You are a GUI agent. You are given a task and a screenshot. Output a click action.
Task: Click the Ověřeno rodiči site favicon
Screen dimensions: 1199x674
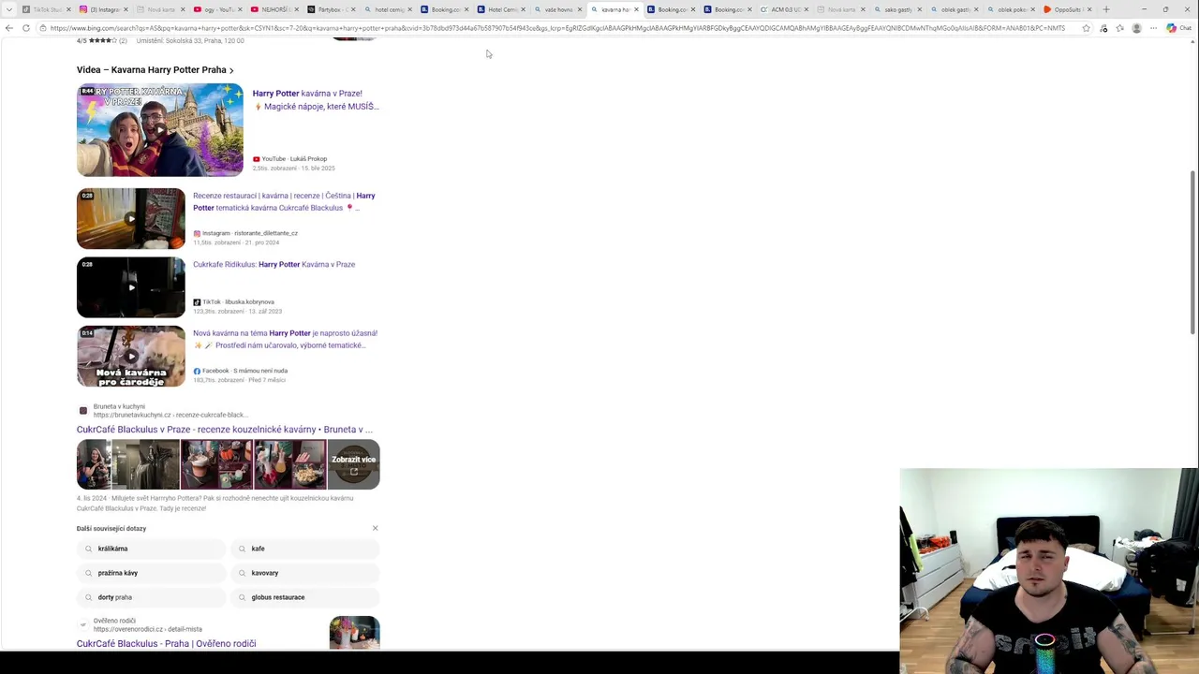(x=83, y=624)
